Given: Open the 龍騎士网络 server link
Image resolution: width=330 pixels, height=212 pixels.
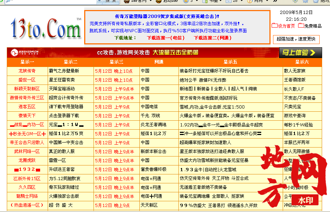Looking at the screenshot, I should click(27, 196).
